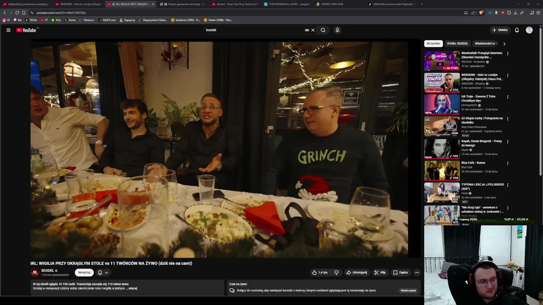Click the Otwórz panel chat button

point(408,291)
